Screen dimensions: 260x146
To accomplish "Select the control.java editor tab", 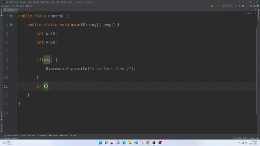I will point(11,10).
